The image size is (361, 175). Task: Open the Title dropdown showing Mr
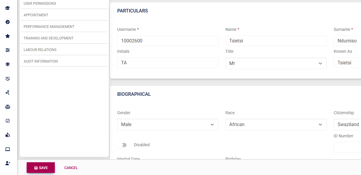click(x=276, y=63)
